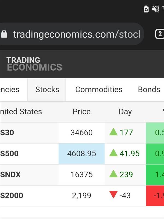Click the red percent cell for US2000
The height and width of the screenshot is (219, 164).
pos(155,196)
